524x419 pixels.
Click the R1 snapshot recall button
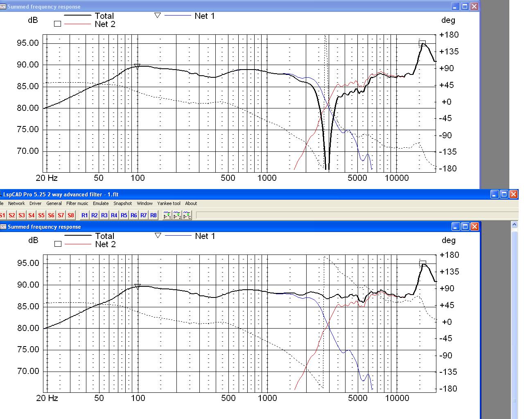pyautogui.click(x=85, y=215)
